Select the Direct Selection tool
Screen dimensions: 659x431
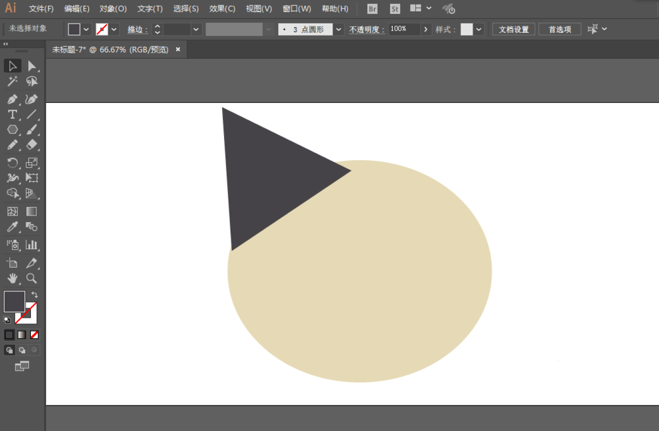[x=32, y=66]
